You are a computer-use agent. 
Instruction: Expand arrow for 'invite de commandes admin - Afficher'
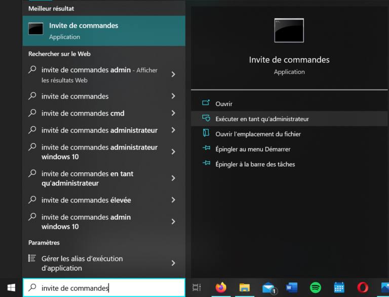[x=173, y=74]
